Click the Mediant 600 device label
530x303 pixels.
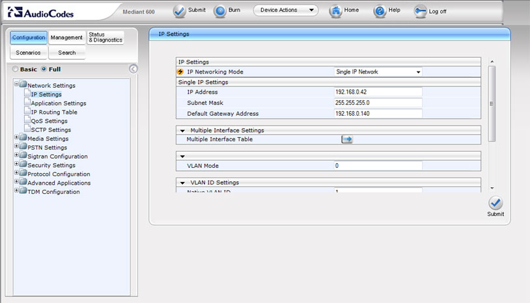point(139,12)
